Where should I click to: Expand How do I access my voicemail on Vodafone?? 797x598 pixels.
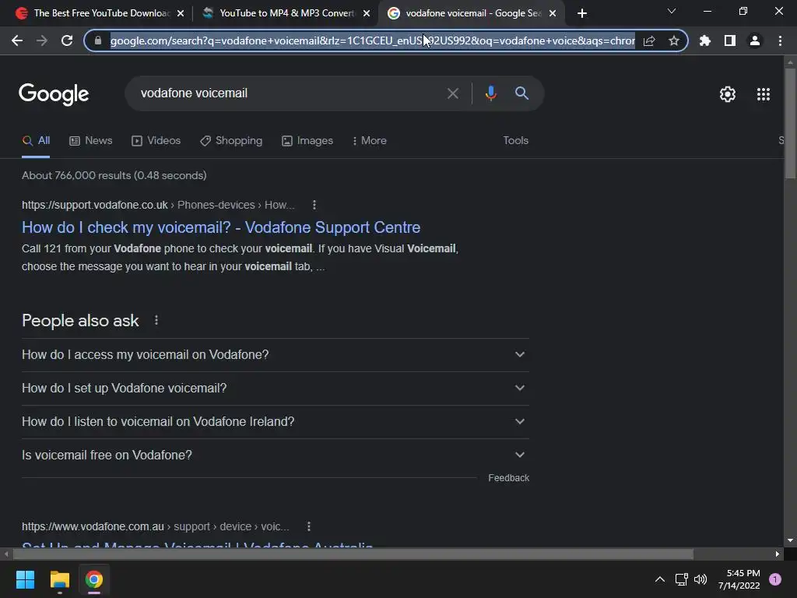pos(275,354)
